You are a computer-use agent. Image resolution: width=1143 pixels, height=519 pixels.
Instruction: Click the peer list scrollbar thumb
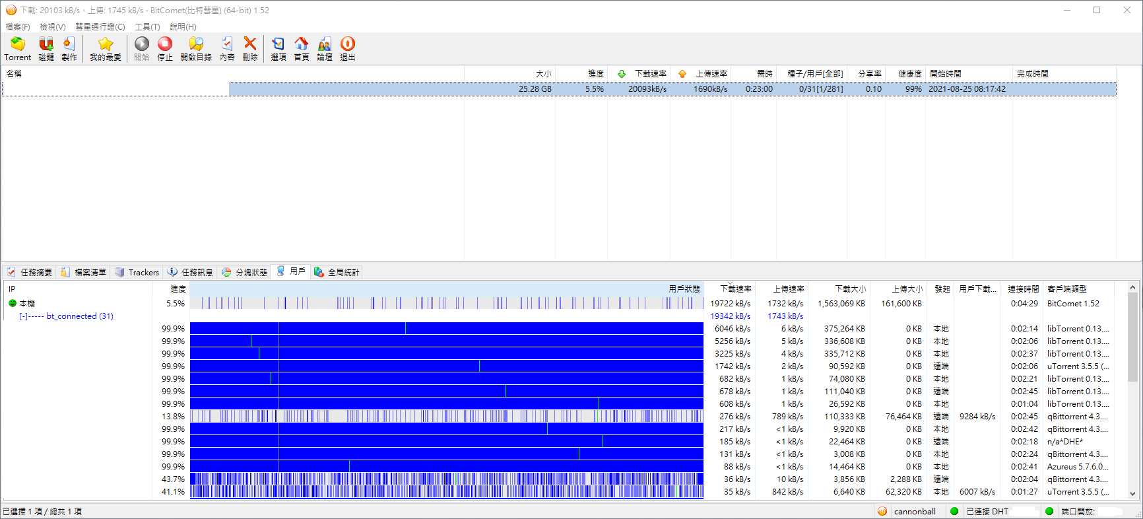1132,338
